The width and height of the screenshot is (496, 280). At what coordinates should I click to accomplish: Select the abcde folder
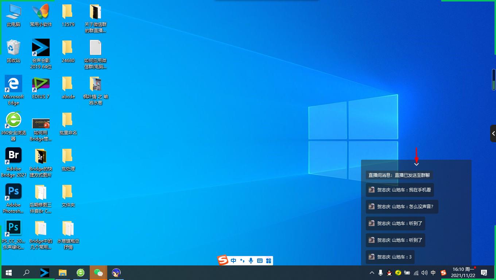point(68,87)
